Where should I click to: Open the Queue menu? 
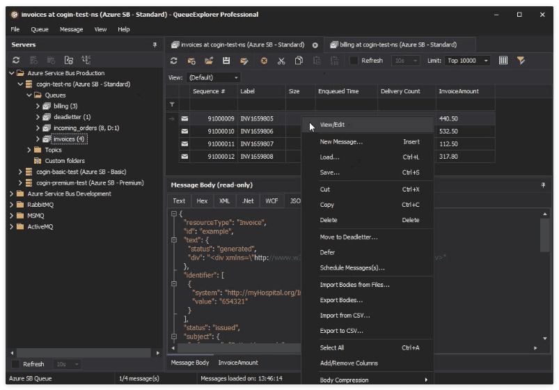(40, 29)
